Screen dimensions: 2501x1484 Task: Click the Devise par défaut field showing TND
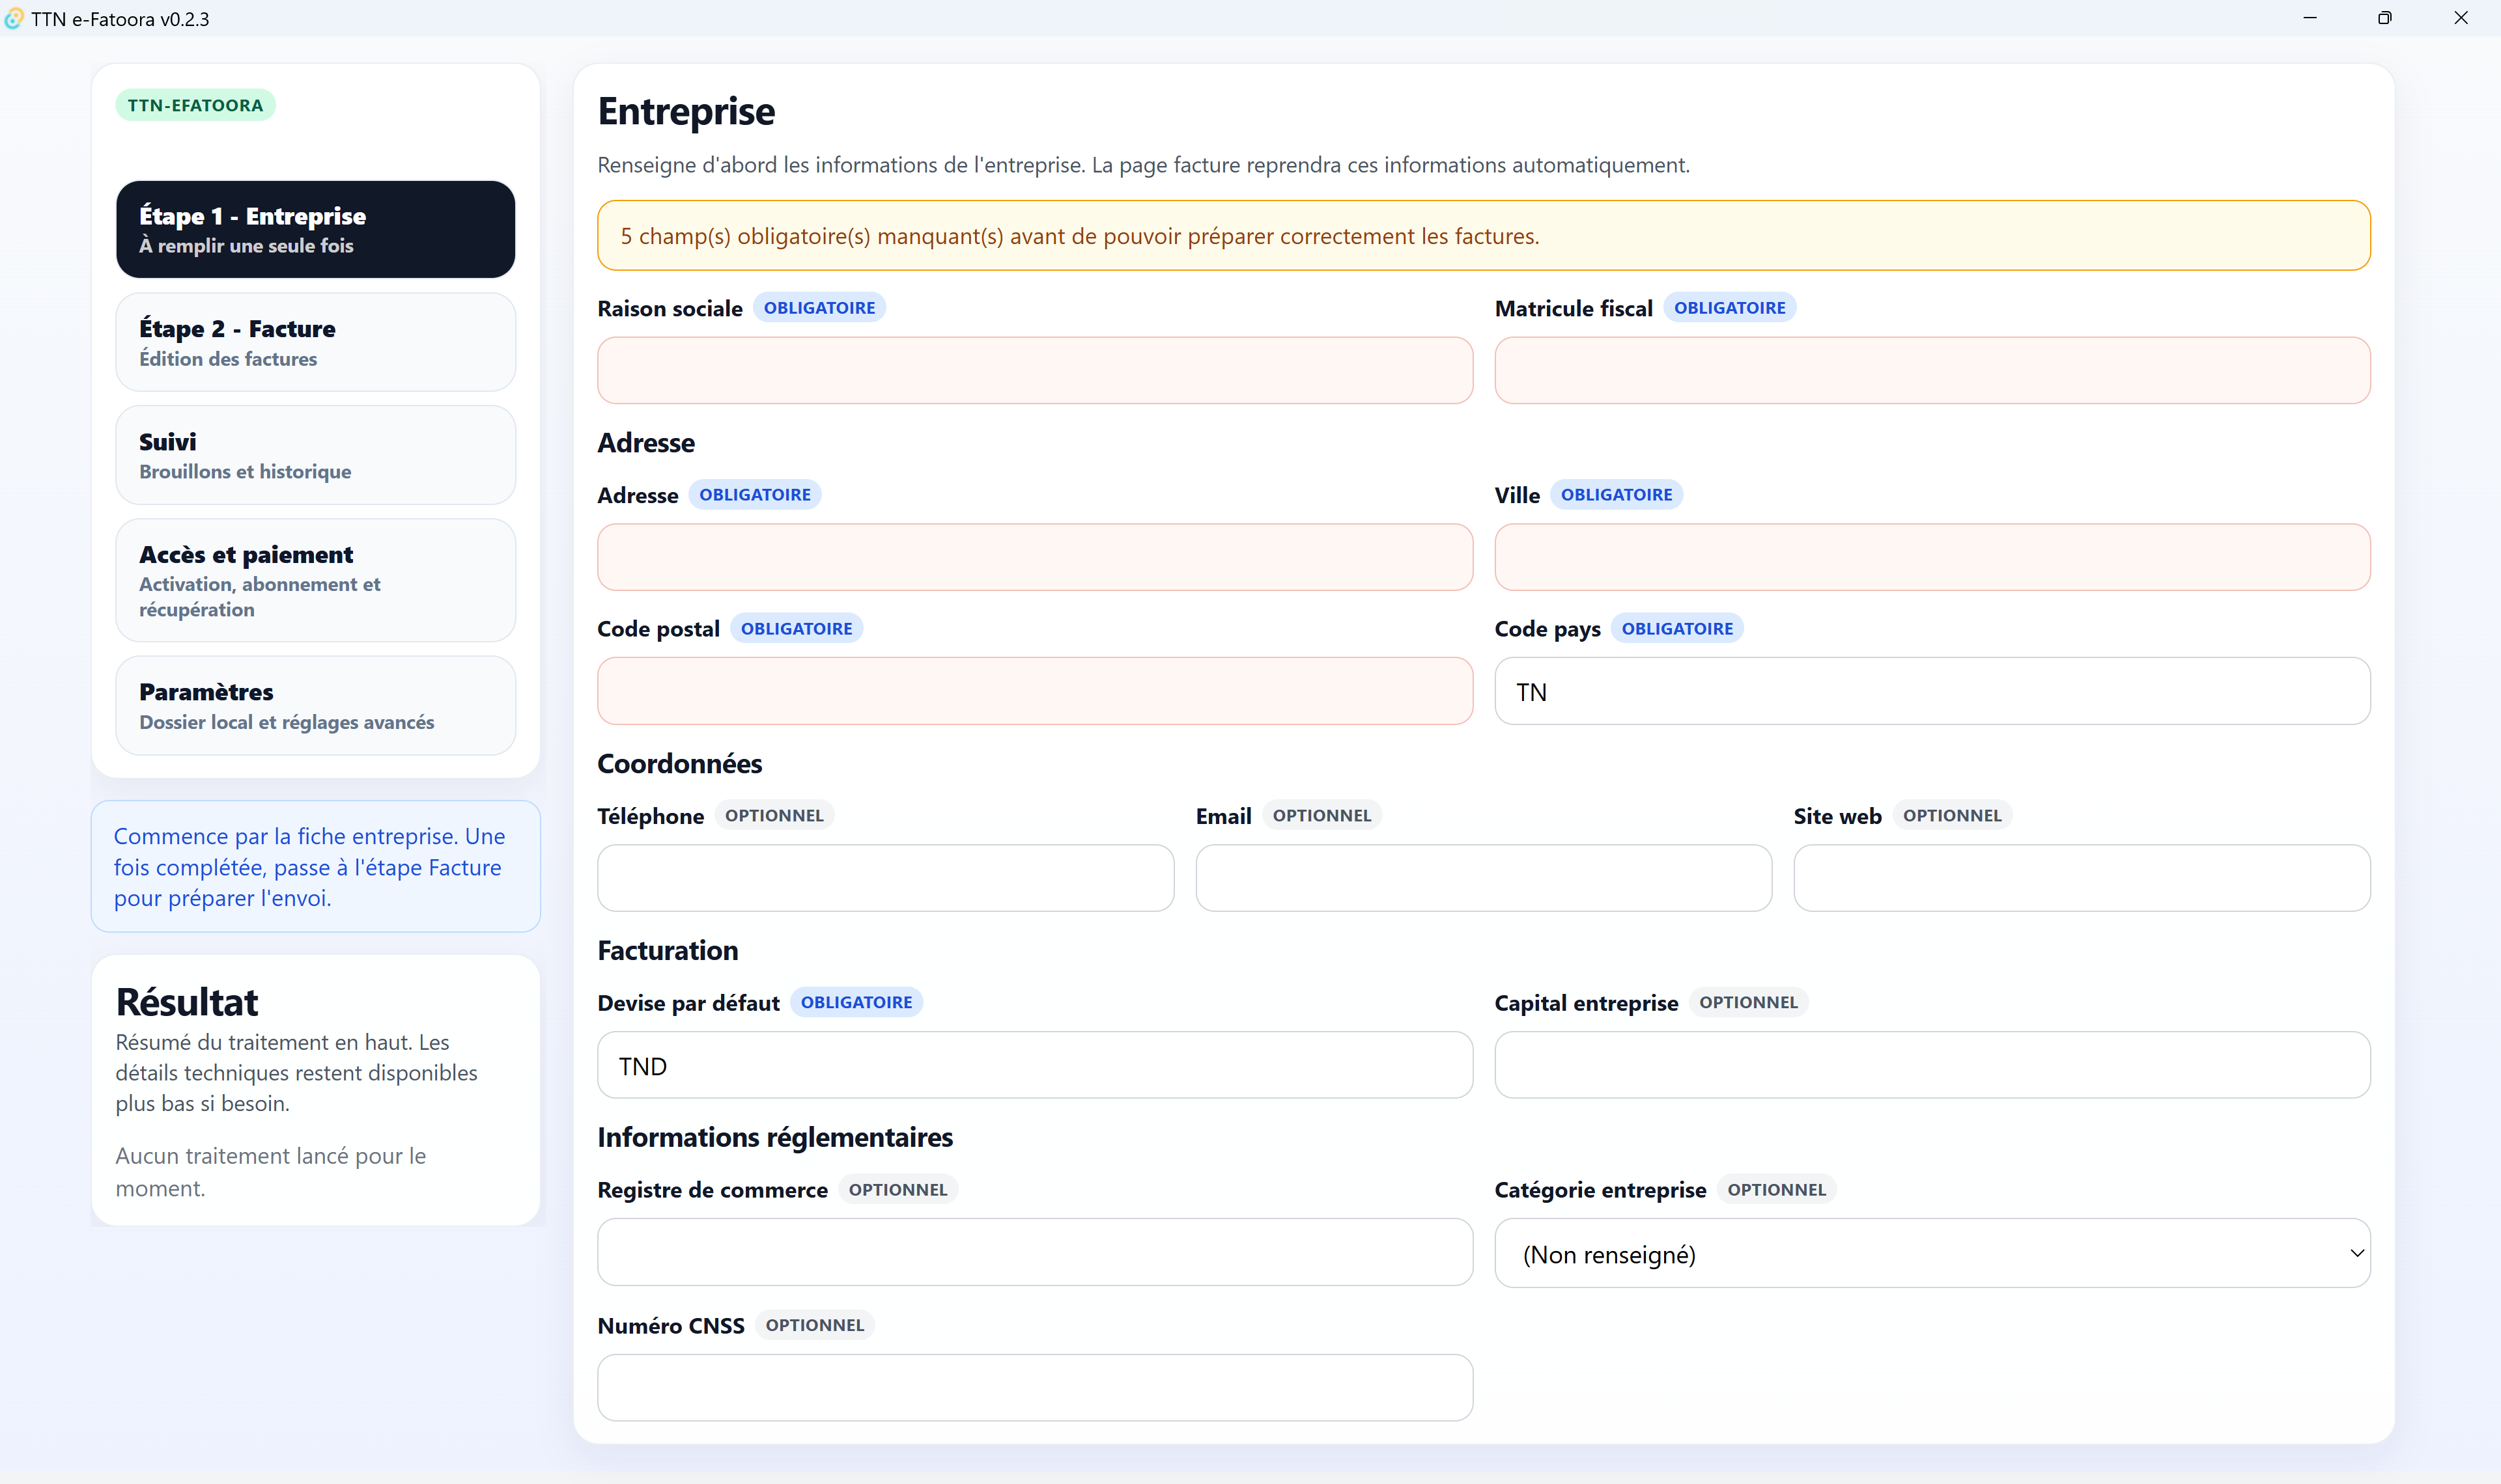(x=1034, y=1064)
